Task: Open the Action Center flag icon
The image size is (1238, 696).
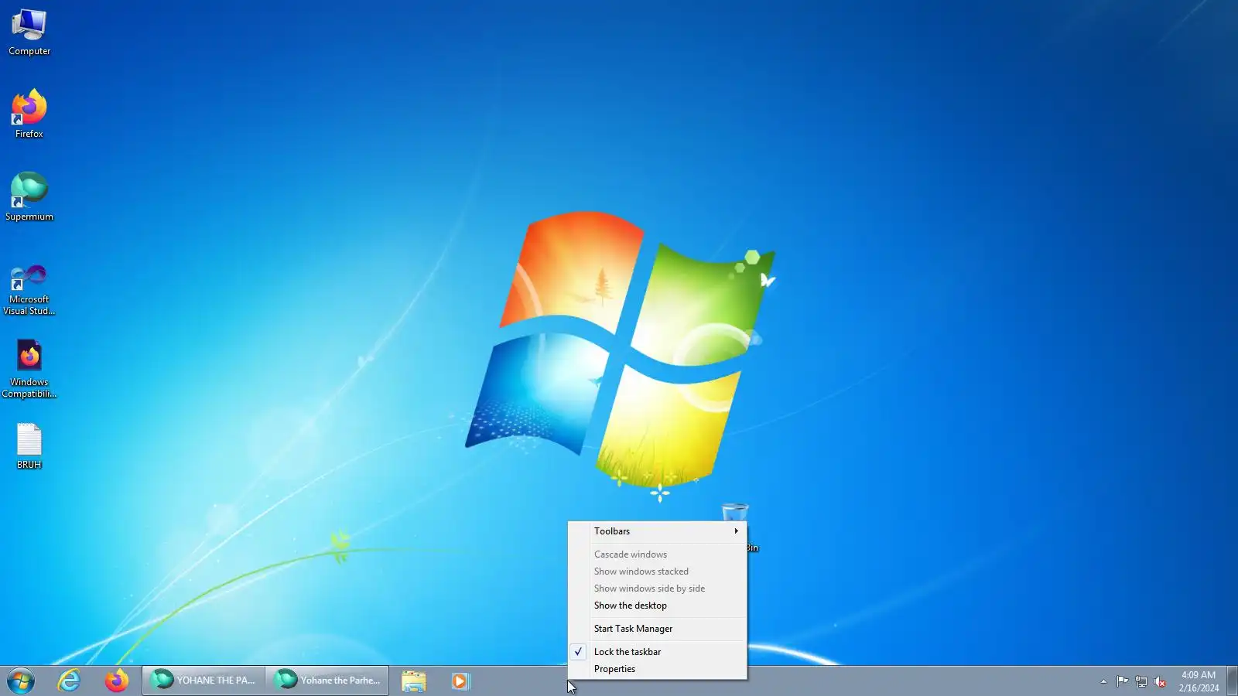Action: coord(1122,681)
